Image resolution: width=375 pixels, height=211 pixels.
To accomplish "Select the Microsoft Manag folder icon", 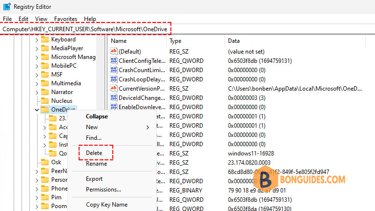I will tap(45, 57).
